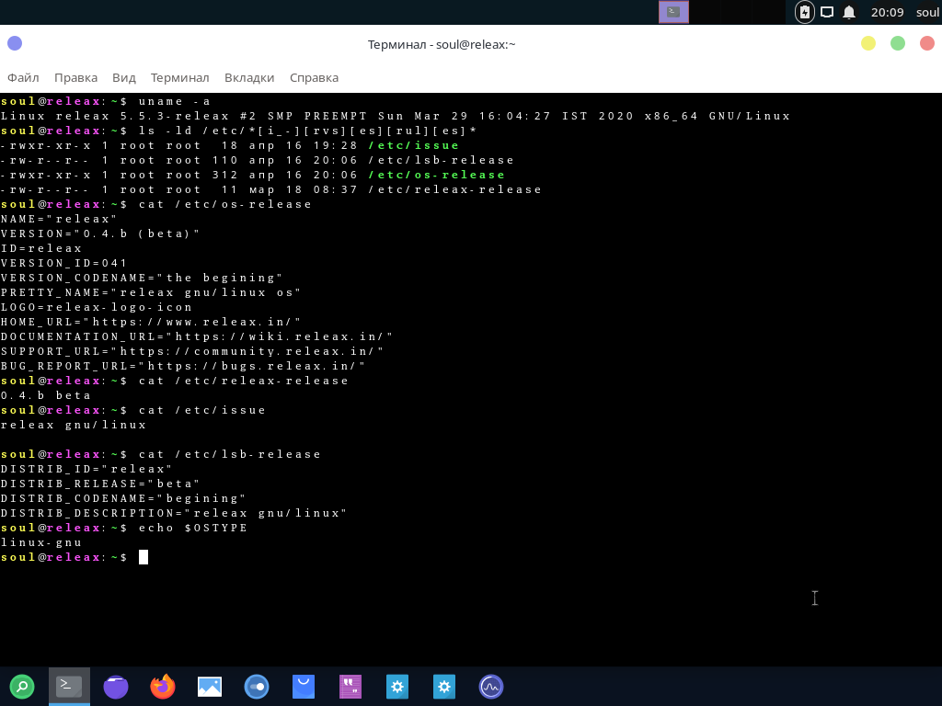This screenshot has height=706, width=942.
Task: Open the system monitor graph icon in the dock
Action: coord(491,686)
